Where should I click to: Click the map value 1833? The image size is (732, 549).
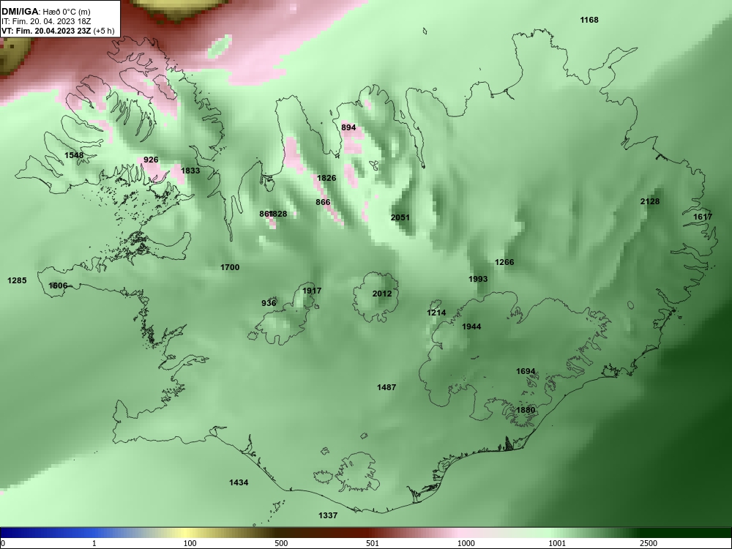click(x=190, y=171)
